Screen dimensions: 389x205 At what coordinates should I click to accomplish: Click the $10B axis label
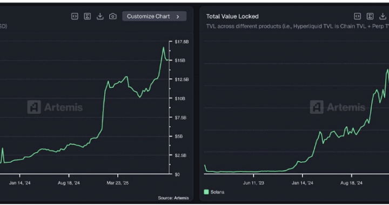[180, 99]
